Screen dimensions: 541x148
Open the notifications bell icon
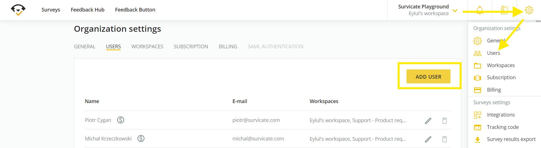(x=480, y=10)
